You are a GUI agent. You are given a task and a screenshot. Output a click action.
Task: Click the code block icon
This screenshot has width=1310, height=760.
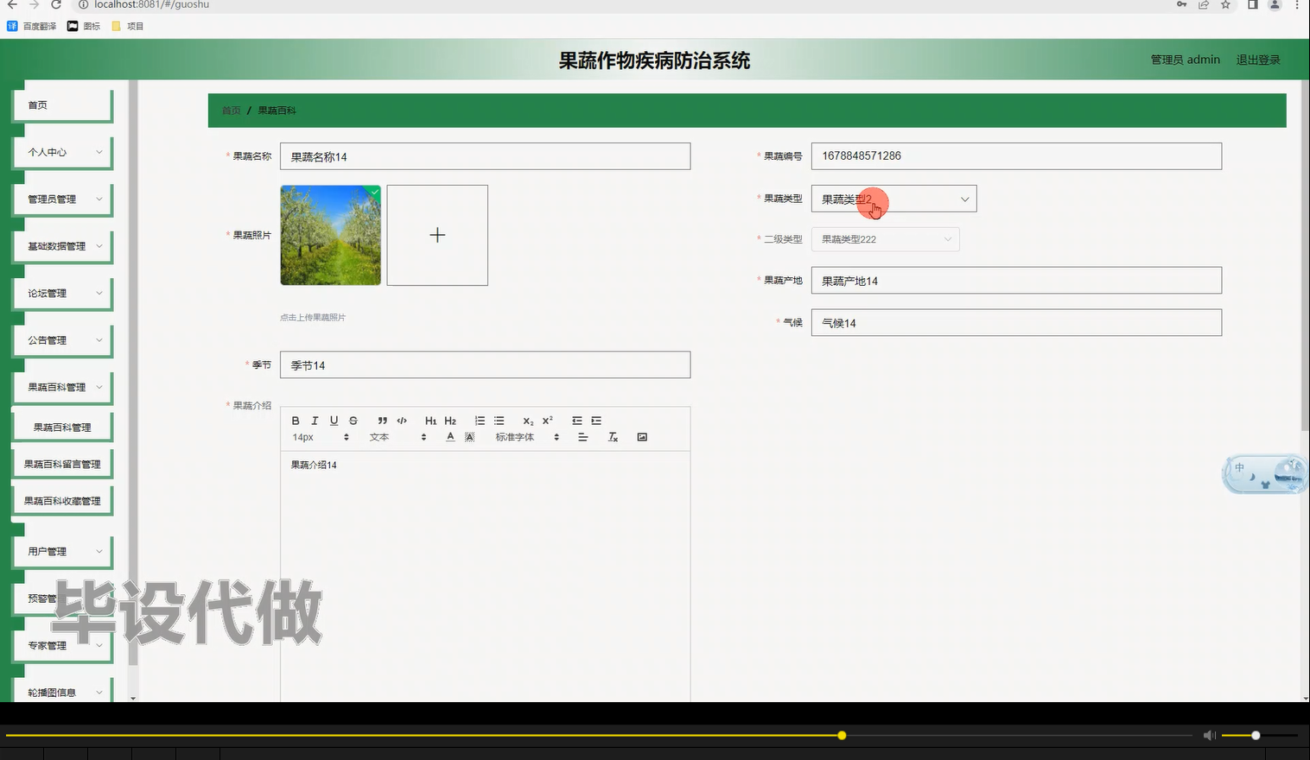(x=401, y=421)
